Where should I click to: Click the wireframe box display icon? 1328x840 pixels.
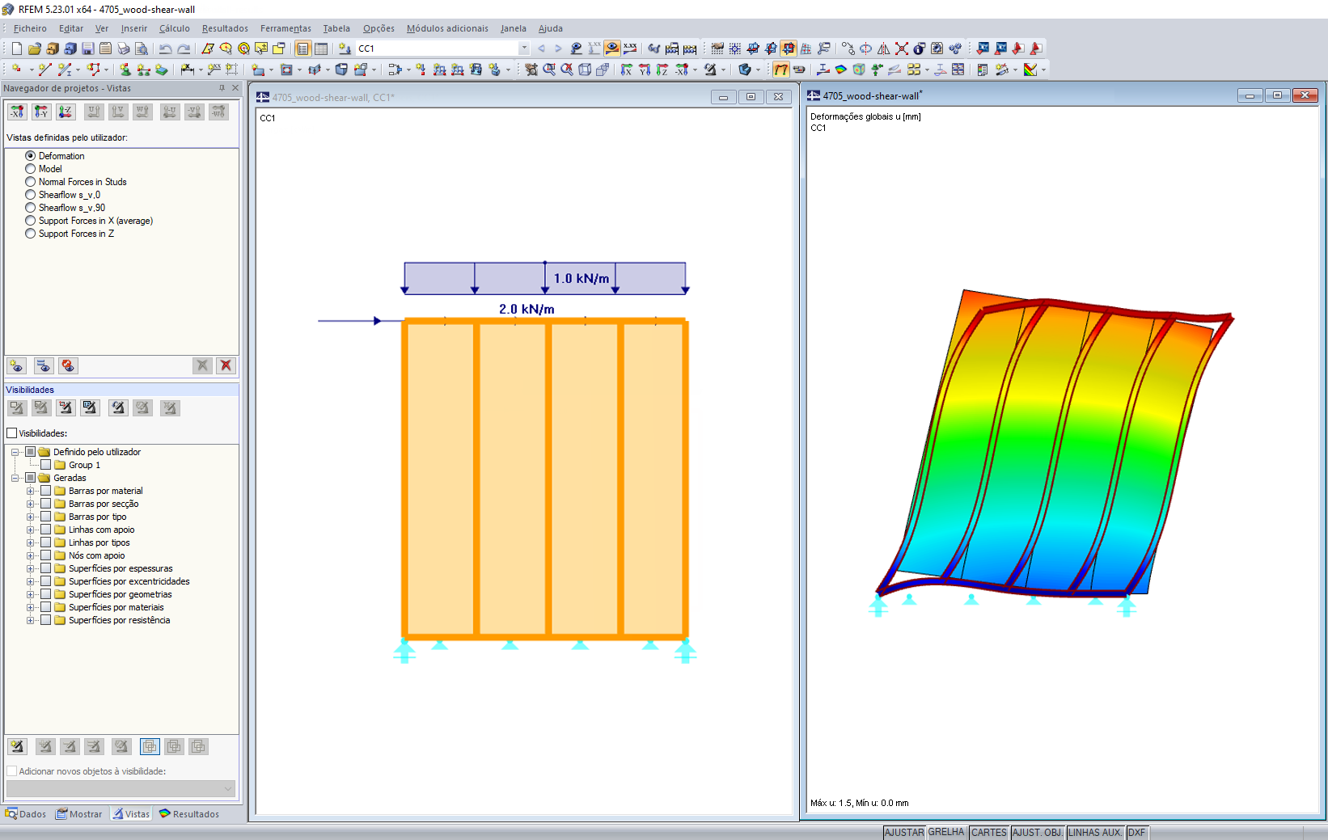585,70
